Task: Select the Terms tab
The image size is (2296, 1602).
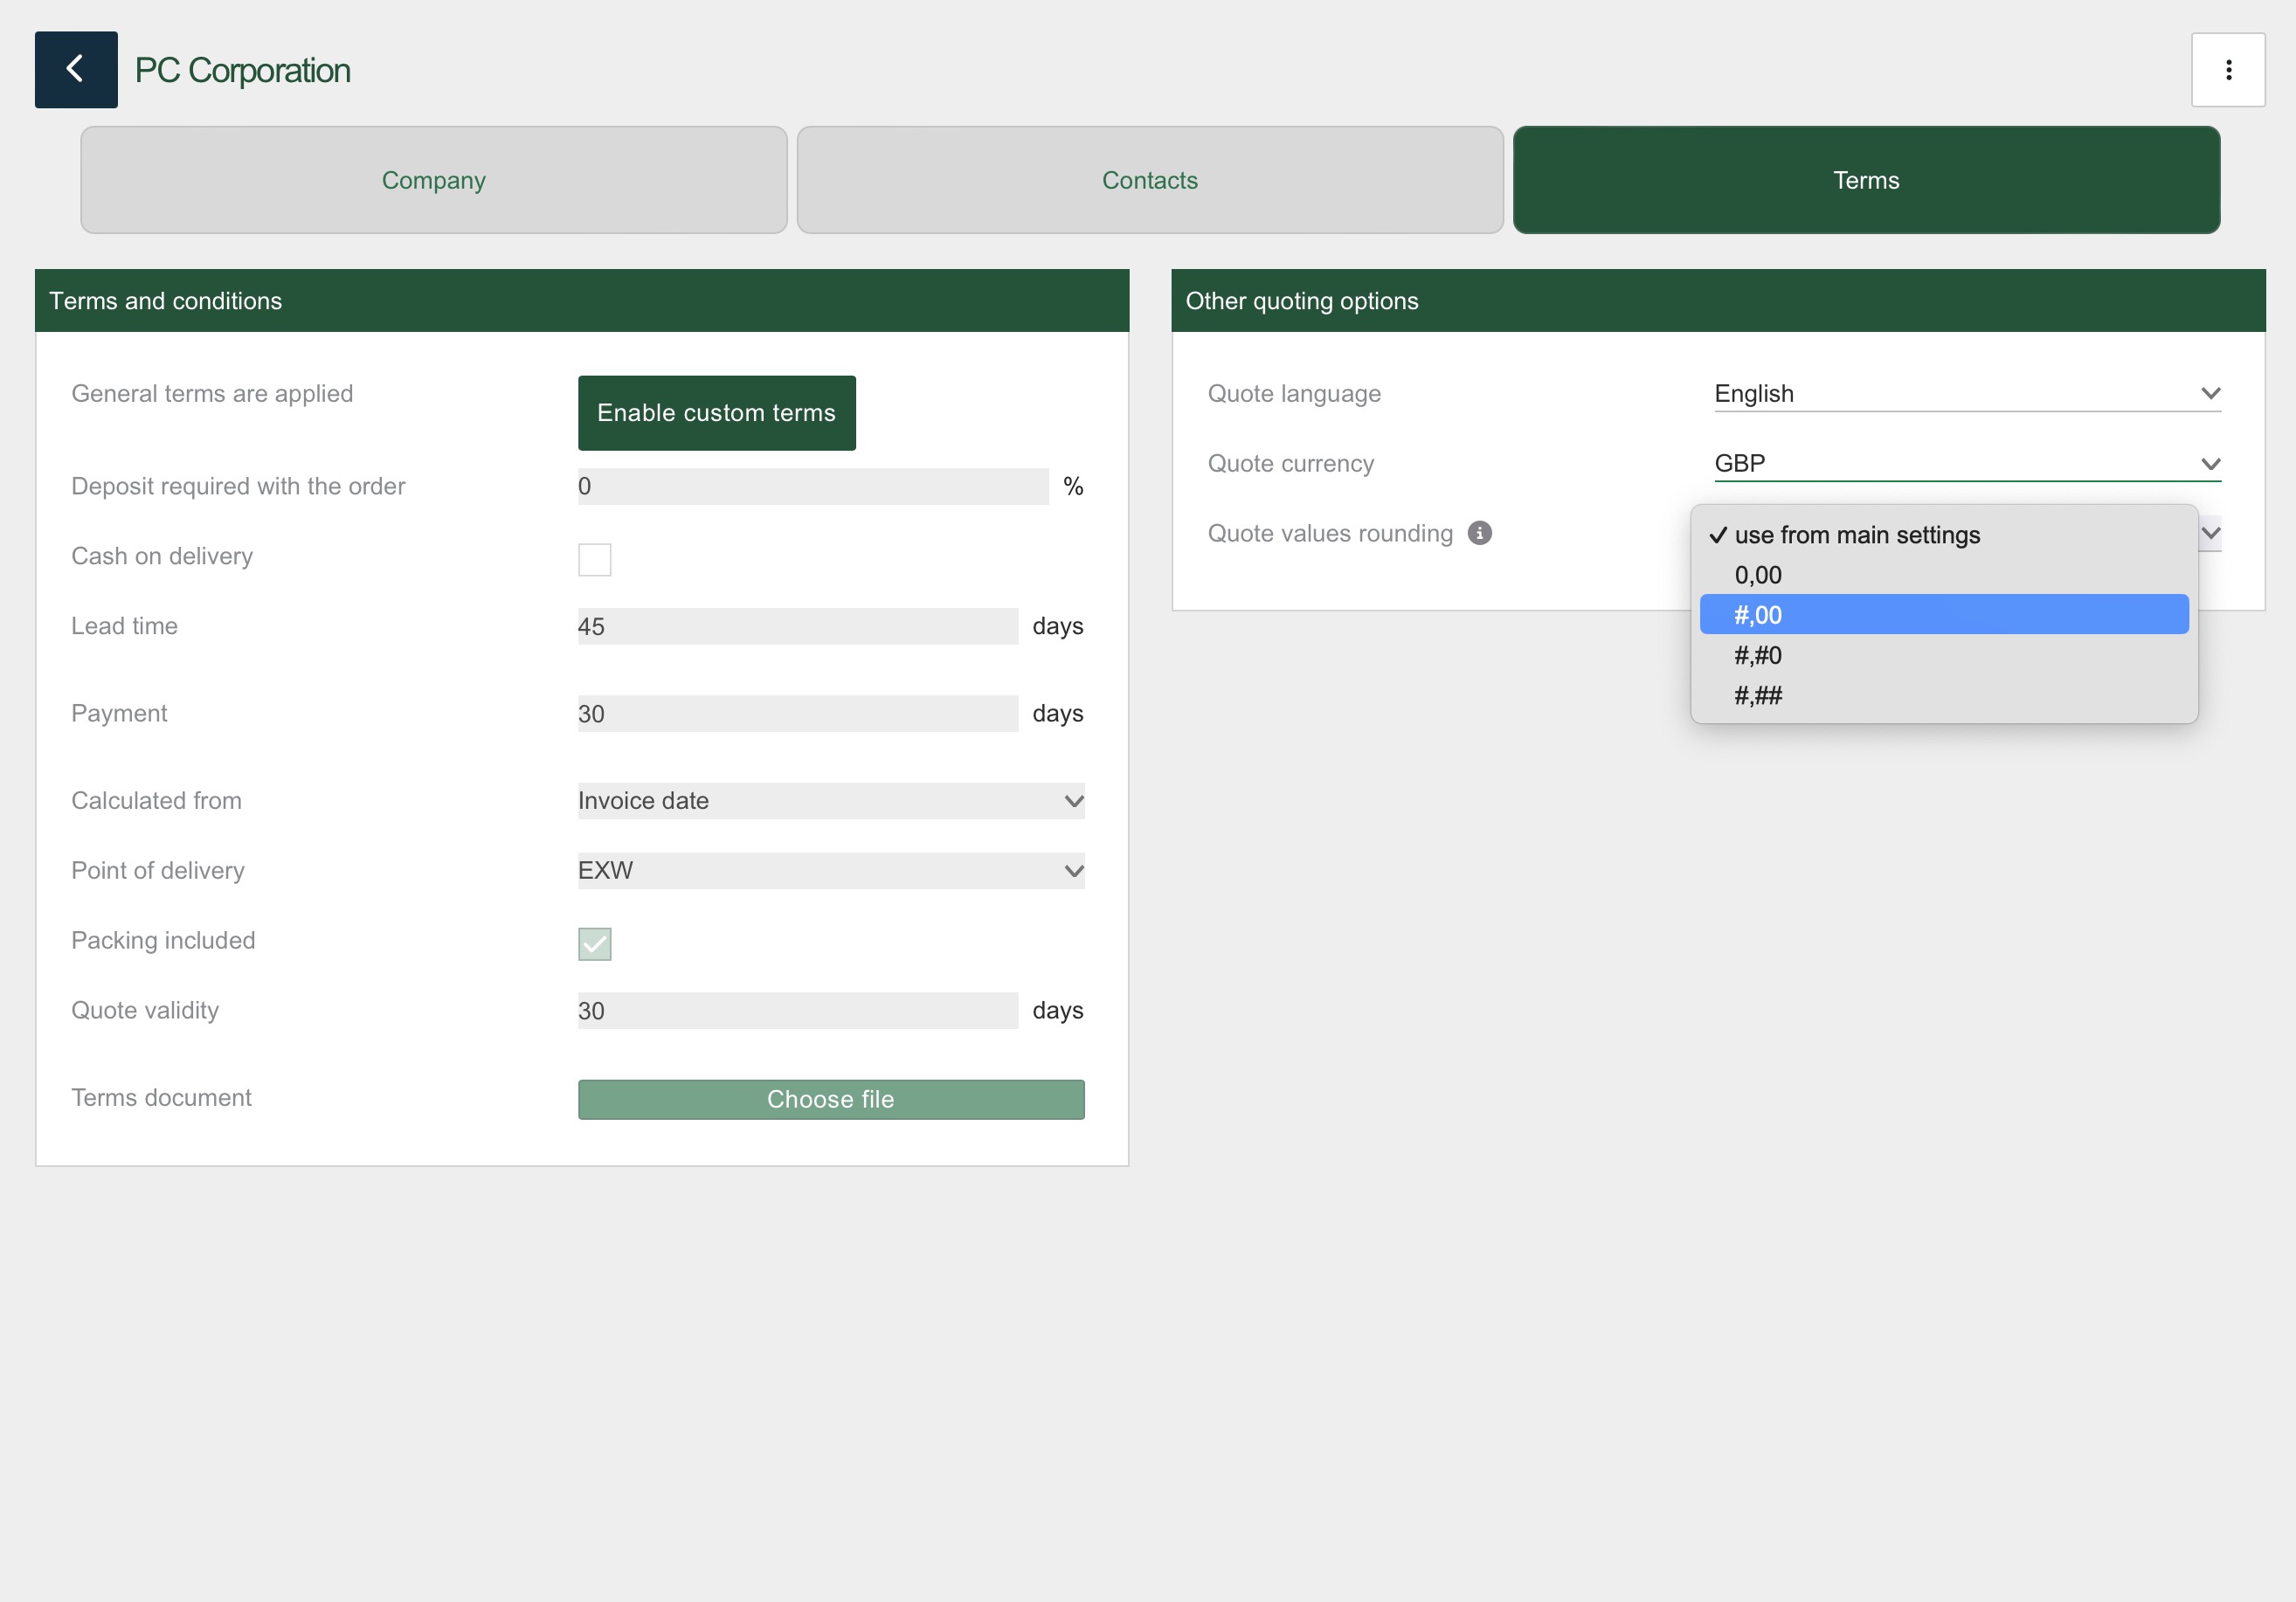Action: click(1865, 180)
